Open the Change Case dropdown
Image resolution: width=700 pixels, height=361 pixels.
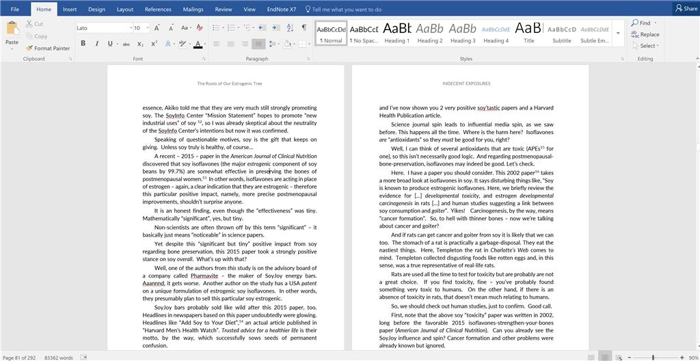[185, 28]
